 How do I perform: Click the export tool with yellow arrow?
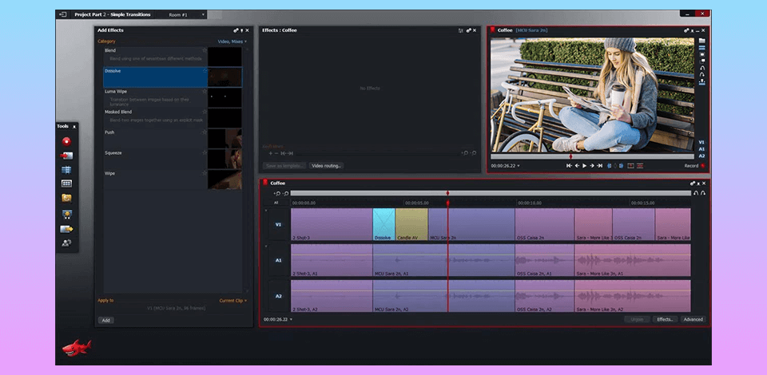(x=67, y=229)
